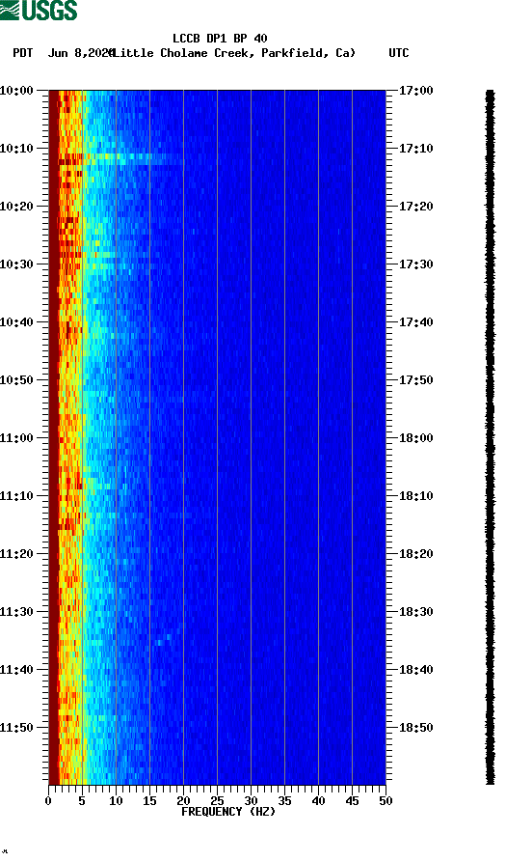Click the 'FREQUENCY (HZ)' axis title
532x862 pixels.
(228, 812)
